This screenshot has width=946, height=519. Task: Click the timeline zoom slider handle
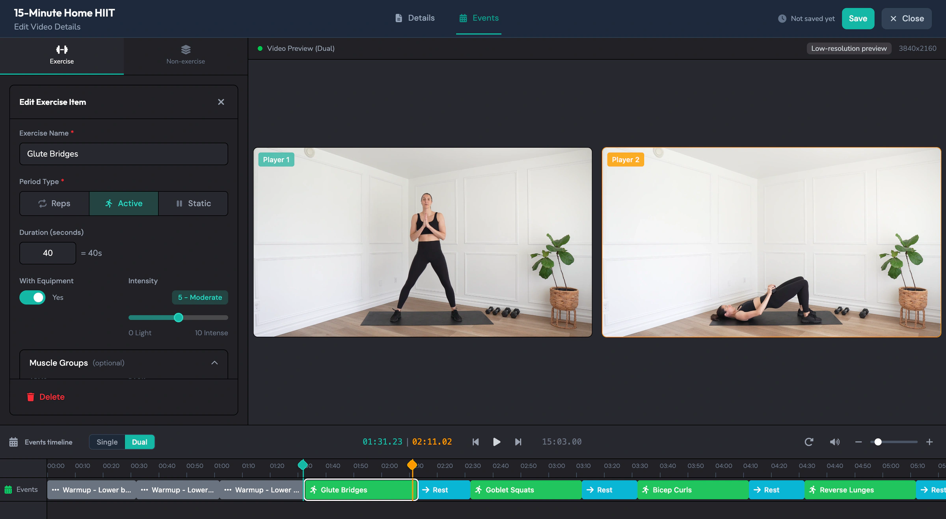pos(878,442)
